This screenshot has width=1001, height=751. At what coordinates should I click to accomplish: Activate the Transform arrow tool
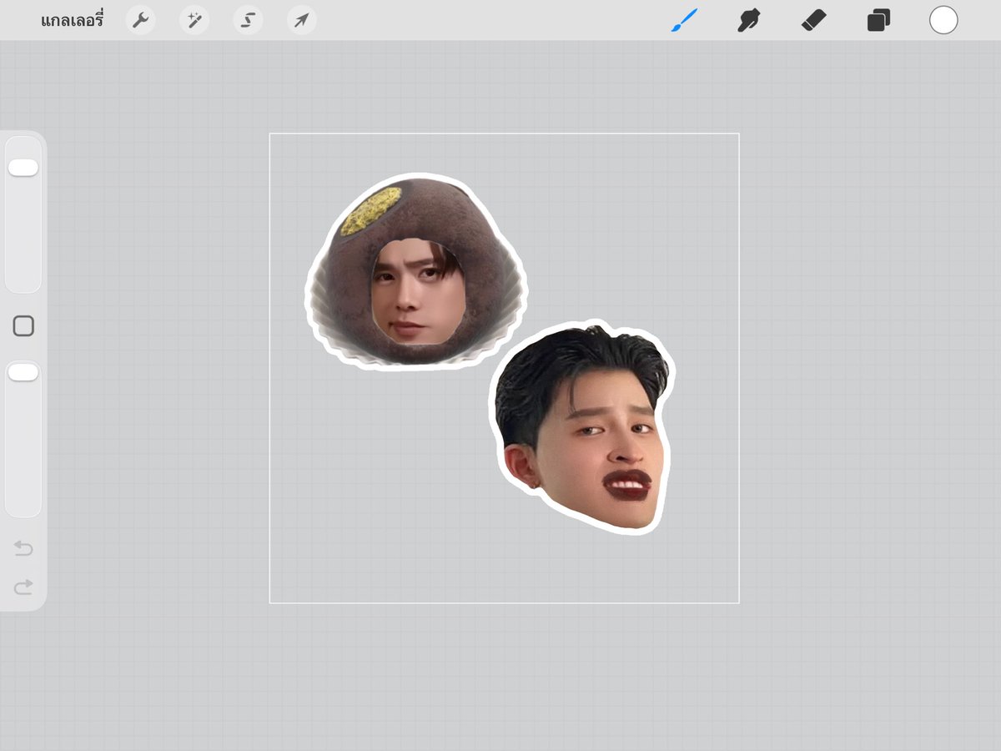click(x=302, y=20)
